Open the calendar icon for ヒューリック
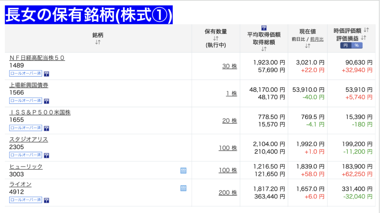The height and width of the screenshot is (213, 380). 183,170
